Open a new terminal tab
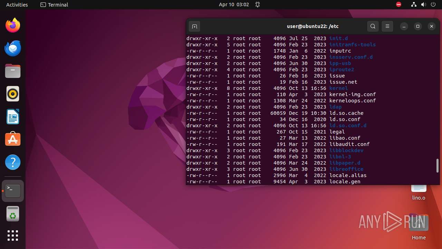Viewport: 442px width, 249px height. pyautogui.click(x=194, y=26)
